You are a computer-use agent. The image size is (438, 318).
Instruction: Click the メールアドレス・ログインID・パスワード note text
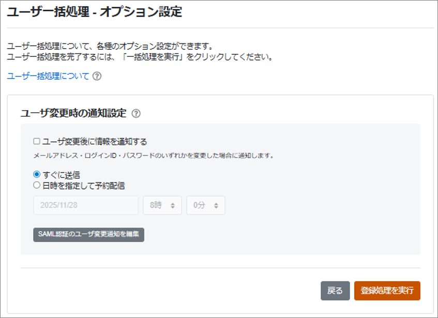tap(153, 155)
